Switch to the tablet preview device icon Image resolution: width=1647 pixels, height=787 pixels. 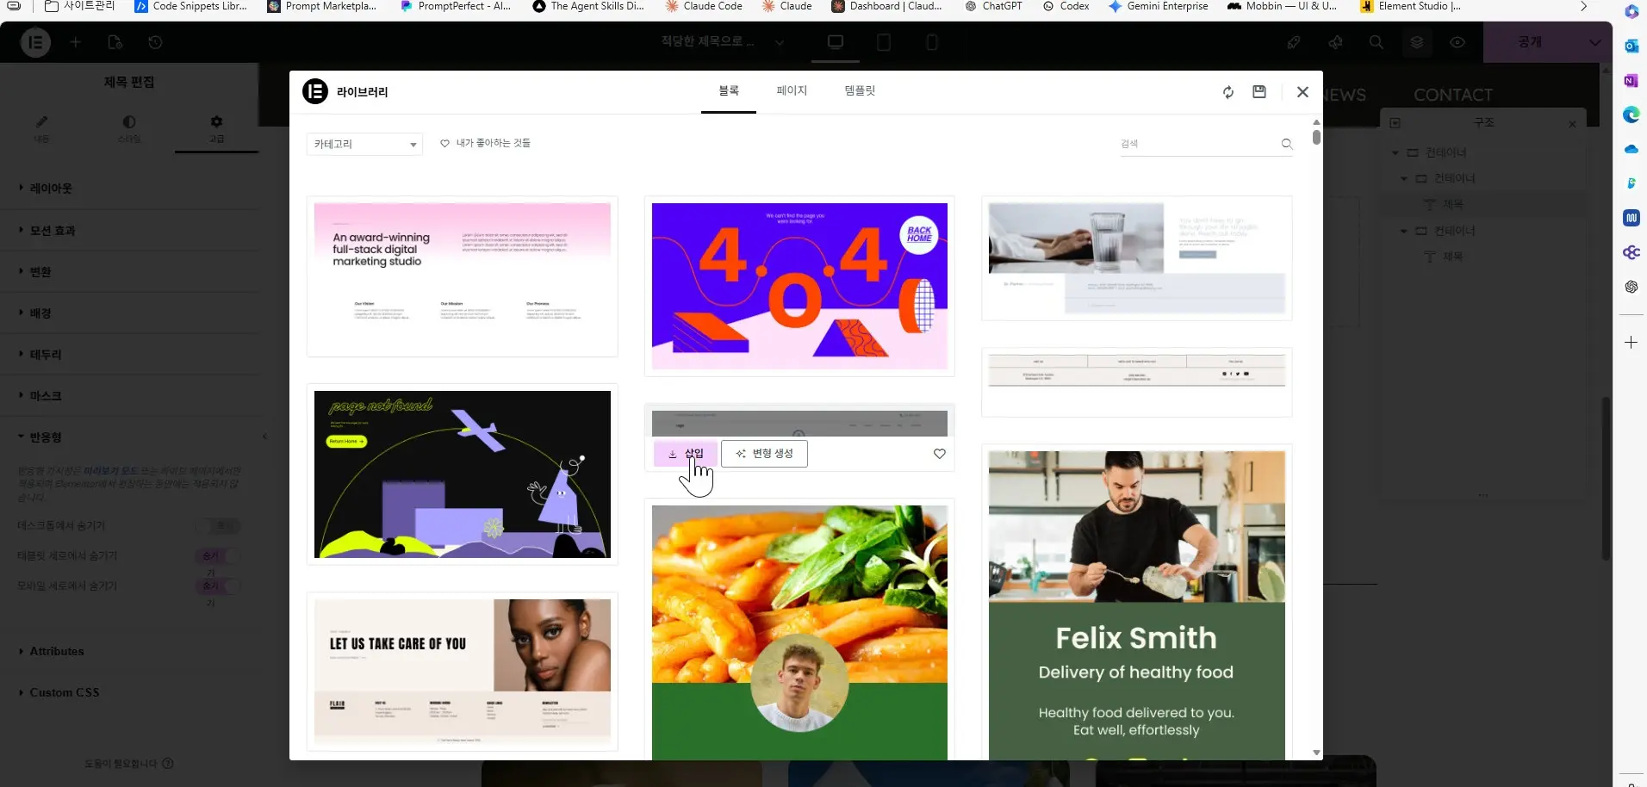[x=884, y=42]
